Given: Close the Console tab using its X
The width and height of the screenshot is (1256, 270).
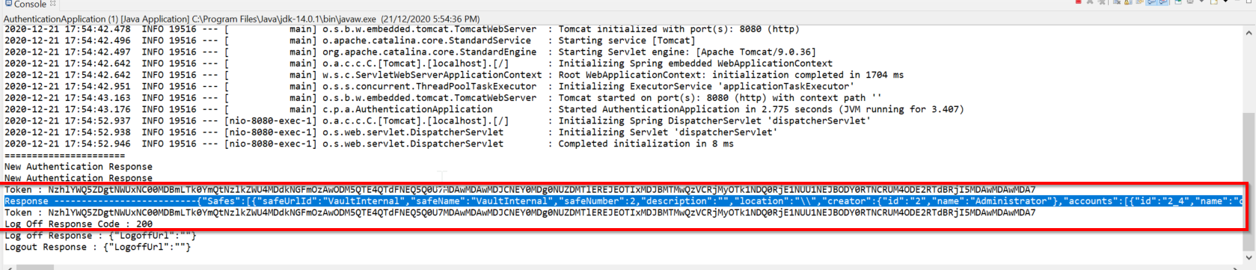Looking at the screenshot, I should click(x=53, y=4).
